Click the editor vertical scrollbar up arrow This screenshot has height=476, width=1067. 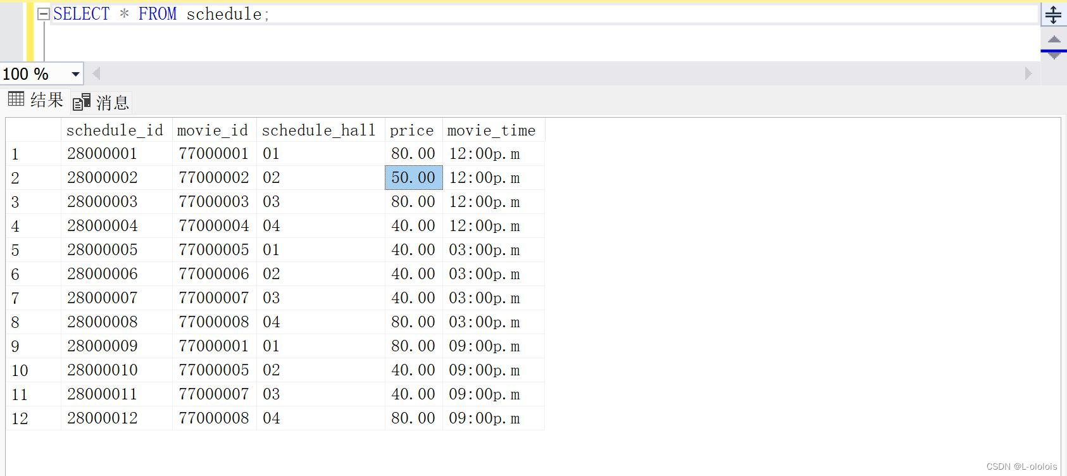coord(1054,40)
